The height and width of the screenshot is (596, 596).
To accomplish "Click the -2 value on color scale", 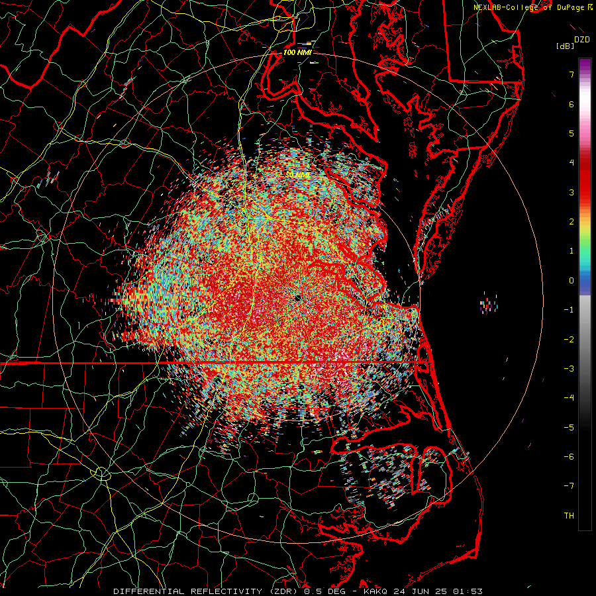I will [x=569, y=340].
